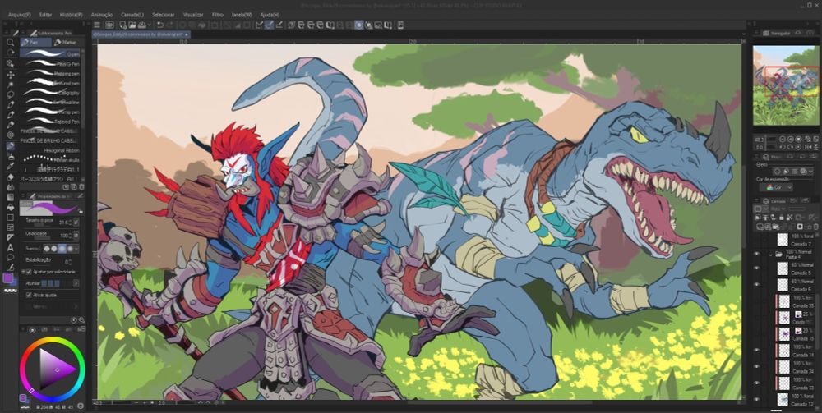Switch to the Marker sub tool tab
Viewport: 822px width, 413px height.
pyautogui.click(x=66, y=42)
